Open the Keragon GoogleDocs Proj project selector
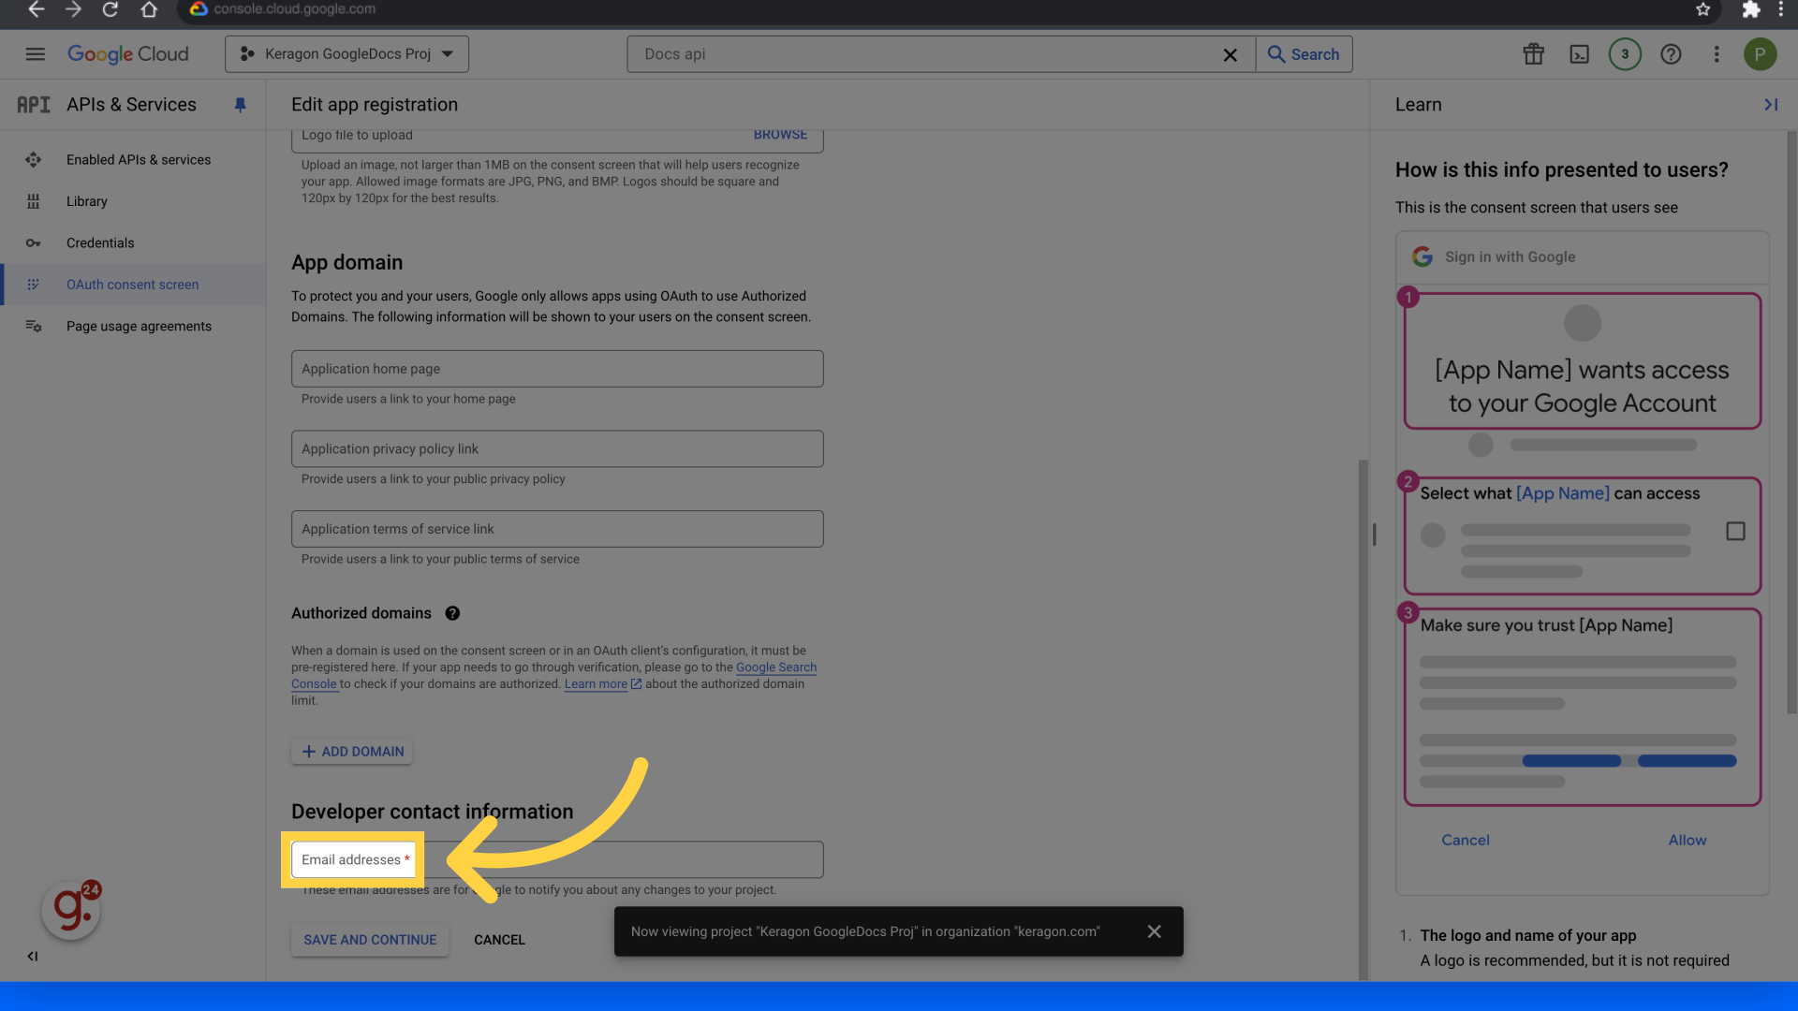1798x1011 pixels. 346,54
